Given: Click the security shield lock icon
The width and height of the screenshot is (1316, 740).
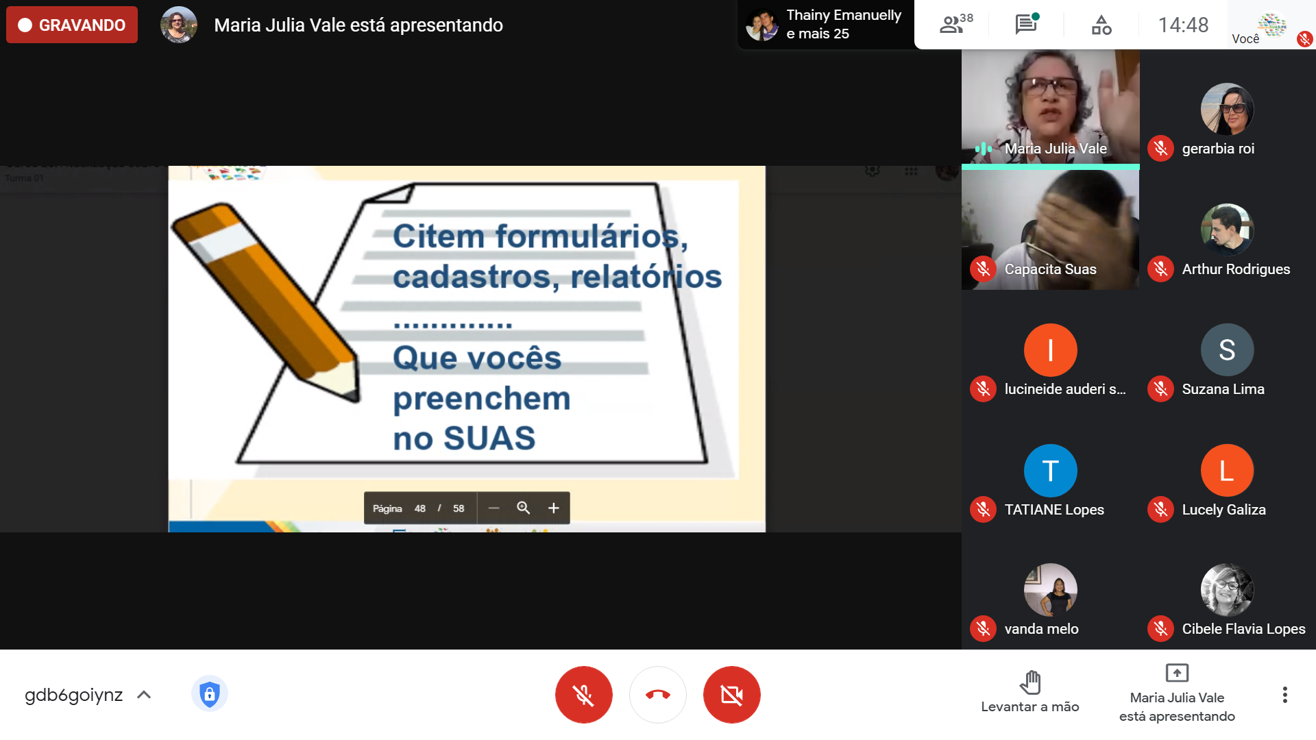Looking at the screenshot, I should coord(209,694).
